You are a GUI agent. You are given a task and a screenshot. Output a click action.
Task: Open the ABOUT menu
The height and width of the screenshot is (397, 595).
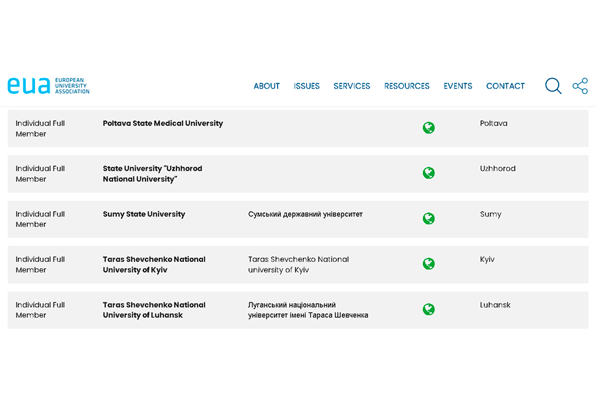pyautogui.click(x=266, y=86)
